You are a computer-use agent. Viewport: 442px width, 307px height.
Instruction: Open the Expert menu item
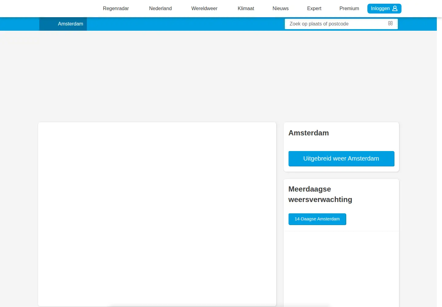tap(314, 9)
